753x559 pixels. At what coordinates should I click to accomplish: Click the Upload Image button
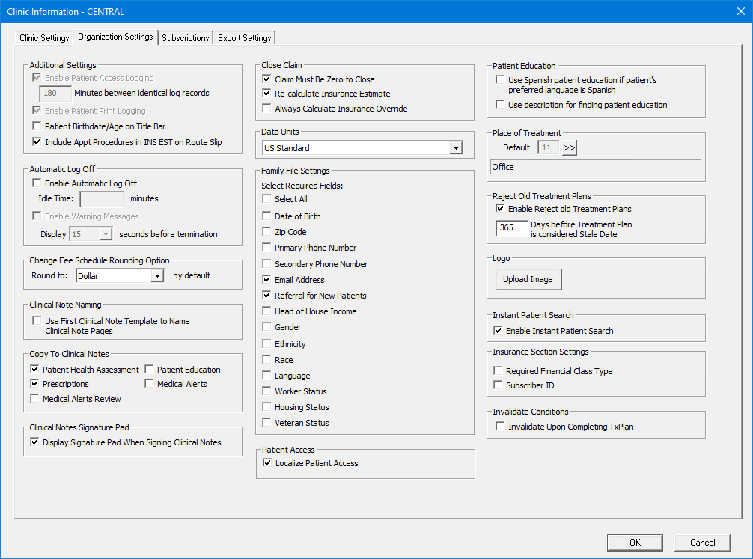[x=528, y=279]
